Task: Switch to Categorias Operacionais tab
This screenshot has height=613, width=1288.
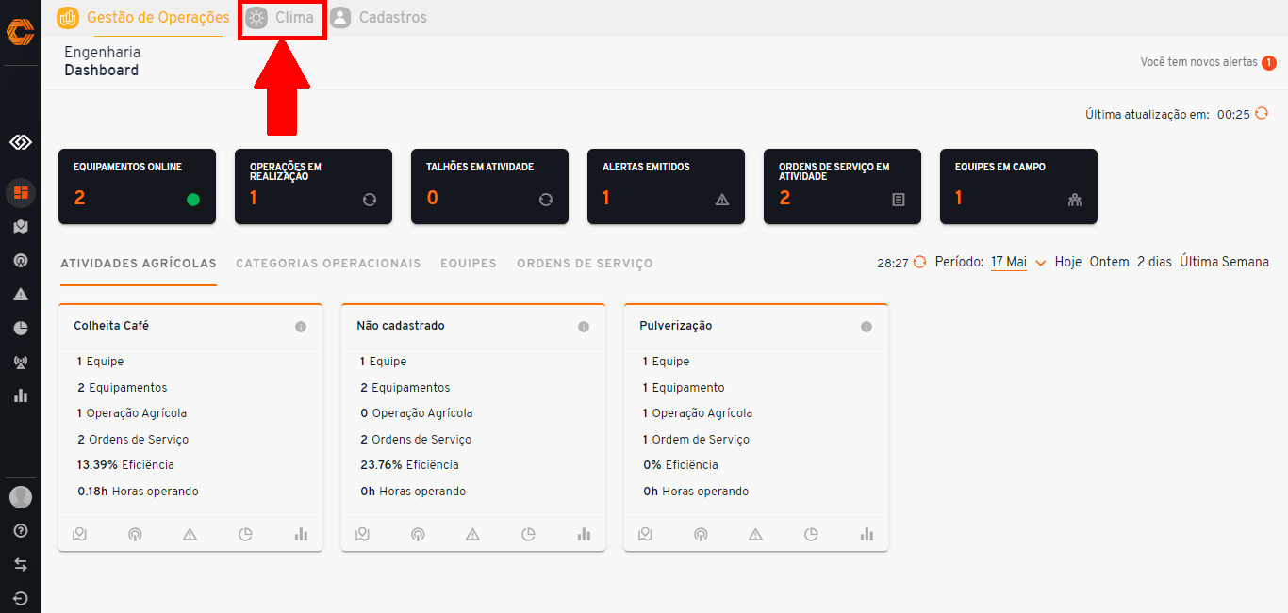Action: coord(328,264)
